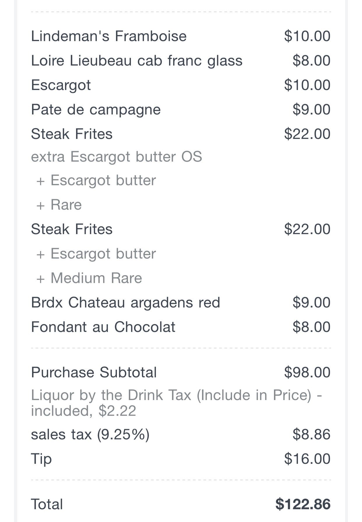Click the sales tax (9.25%) label
Viewport: 362px width, 522px height.
click(90, 435)
